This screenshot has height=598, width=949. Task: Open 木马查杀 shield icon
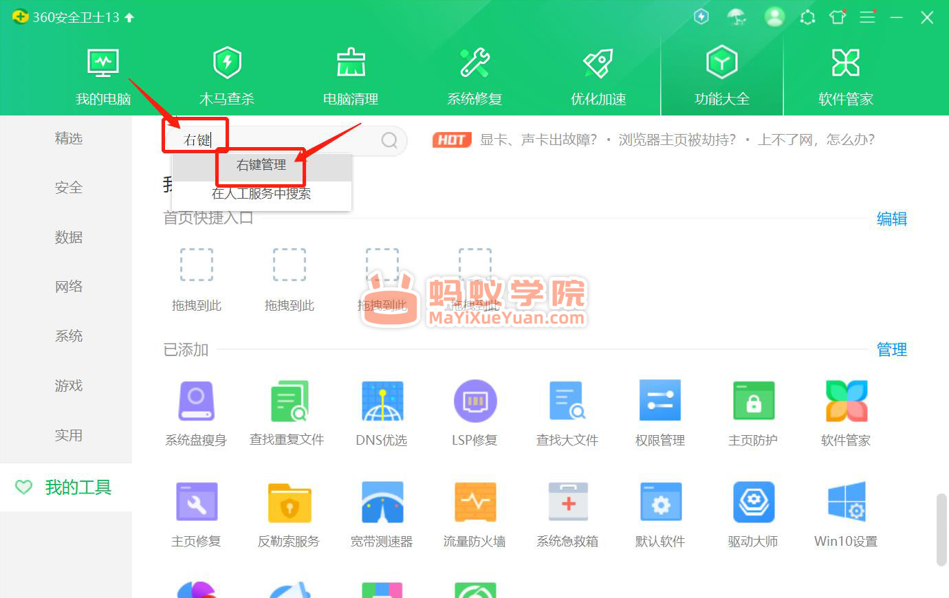tap(227, 63)
